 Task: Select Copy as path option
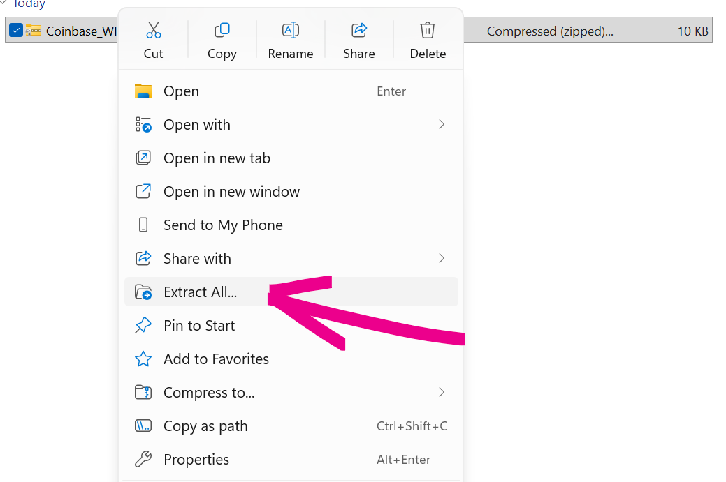[205, 426]
